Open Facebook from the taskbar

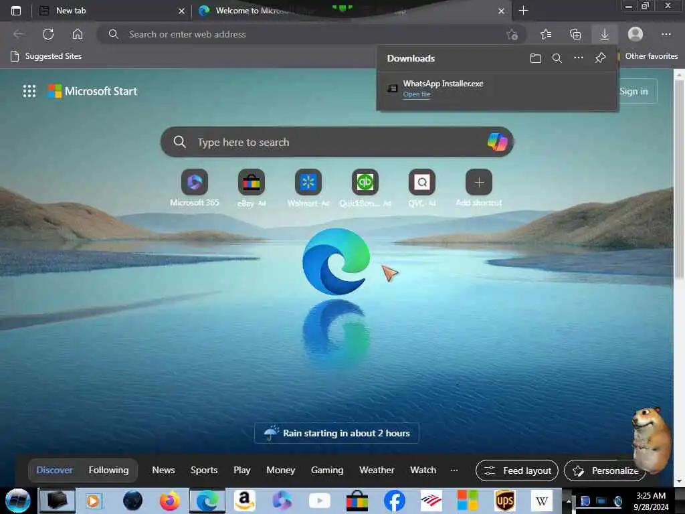coord(395,501)
